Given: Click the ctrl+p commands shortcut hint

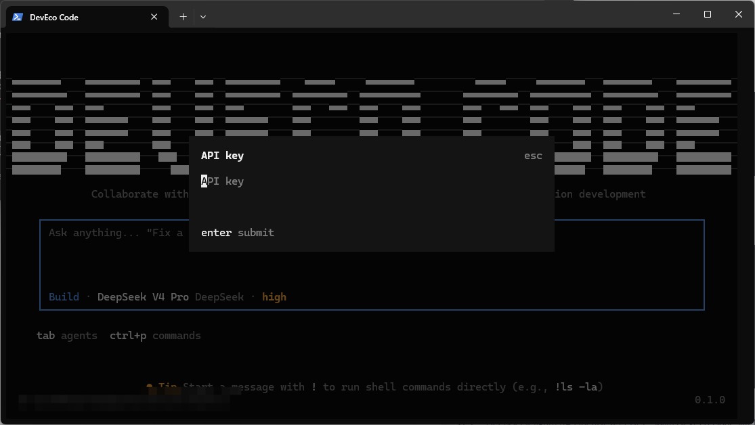Looking at the screenshot, I should [x=155, y=336].
